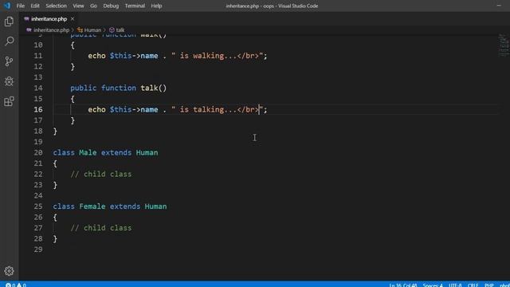Screen dimensions: 510x287
Task: Open the Debug view with bug icon
Action: tap(9, 81)
